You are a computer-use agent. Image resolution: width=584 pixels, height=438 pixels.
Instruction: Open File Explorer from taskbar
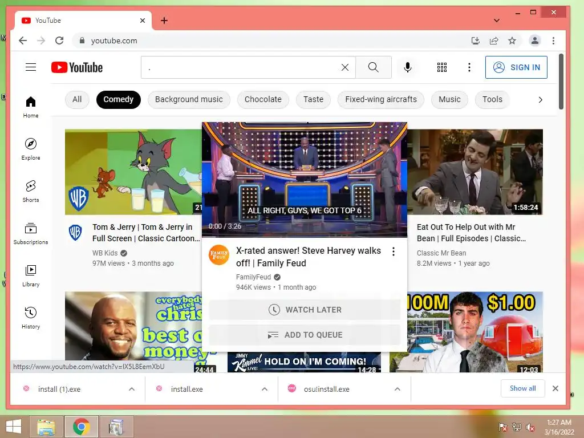click(x=46, y=427)
